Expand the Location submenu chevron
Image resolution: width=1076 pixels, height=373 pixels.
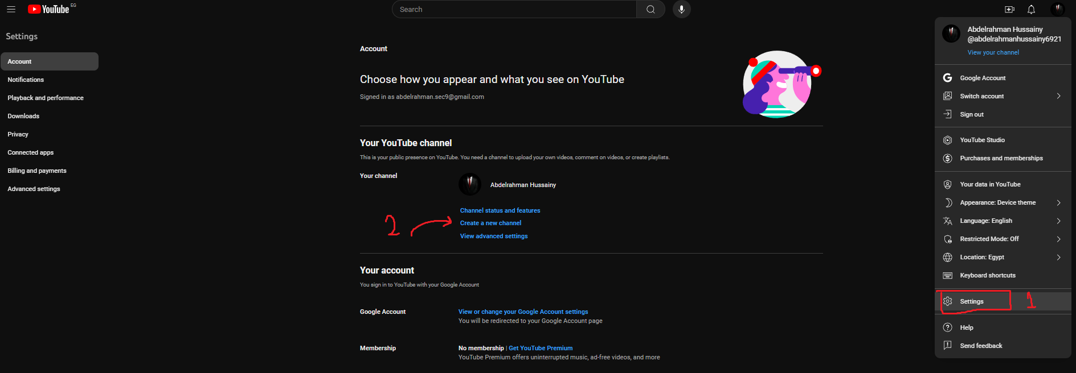pyautogui.click(x=1058, y=257)
